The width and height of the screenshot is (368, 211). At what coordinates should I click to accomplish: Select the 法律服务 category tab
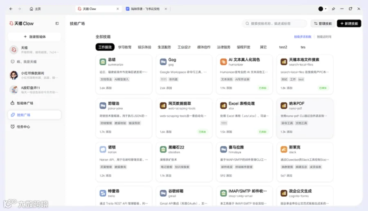pos(224,47)
